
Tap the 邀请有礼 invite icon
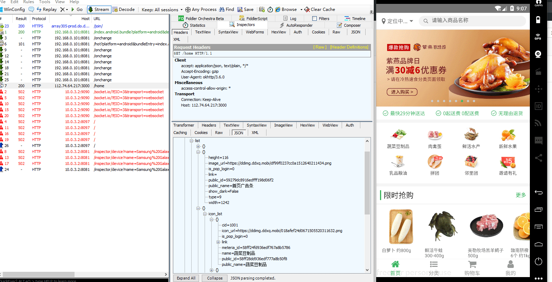(x=508, y=161)
